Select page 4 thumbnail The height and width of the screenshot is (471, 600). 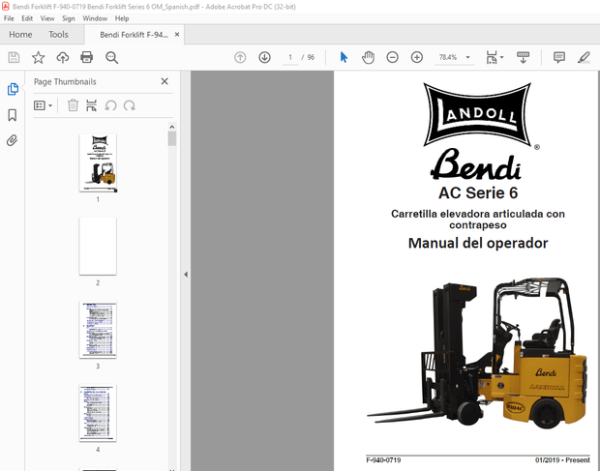pyautogui.click(x=98, y=413)
